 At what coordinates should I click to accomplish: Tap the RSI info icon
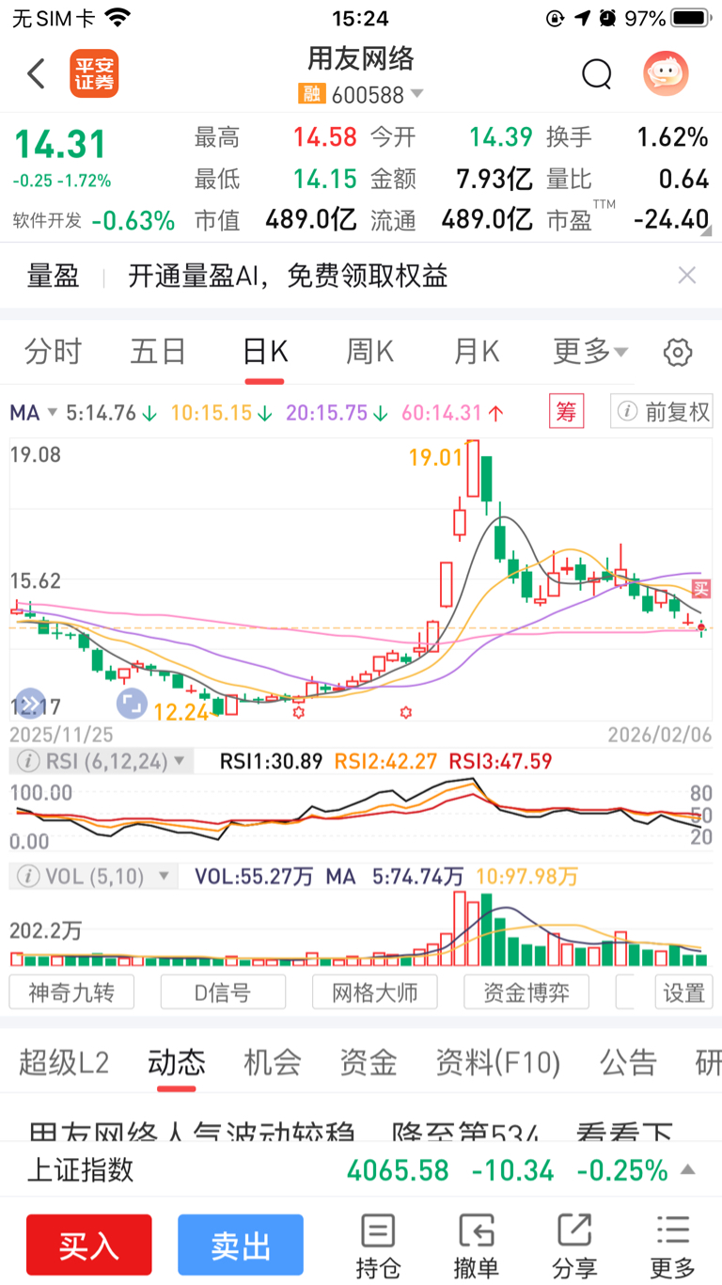(29, 760)
